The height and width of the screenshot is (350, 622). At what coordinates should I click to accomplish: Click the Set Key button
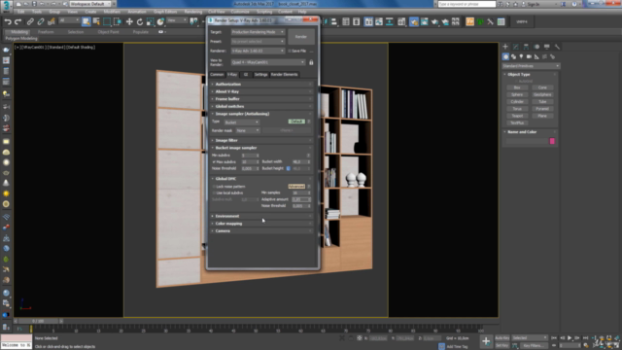502,346
